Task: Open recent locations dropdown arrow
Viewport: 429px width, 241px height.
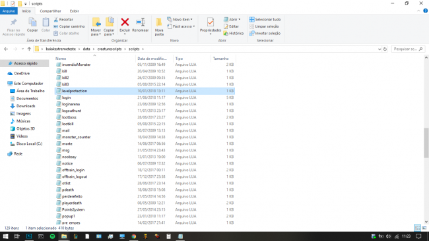Action: pos(22,49)
